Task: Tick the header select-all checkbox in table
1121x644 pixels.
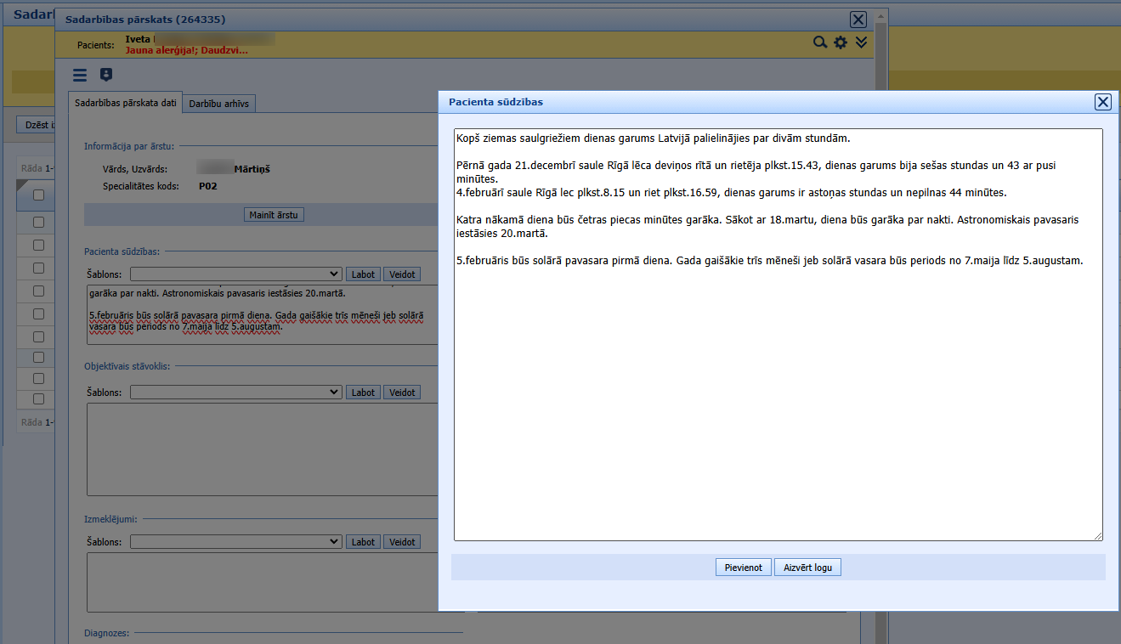Action: point(38,195)
